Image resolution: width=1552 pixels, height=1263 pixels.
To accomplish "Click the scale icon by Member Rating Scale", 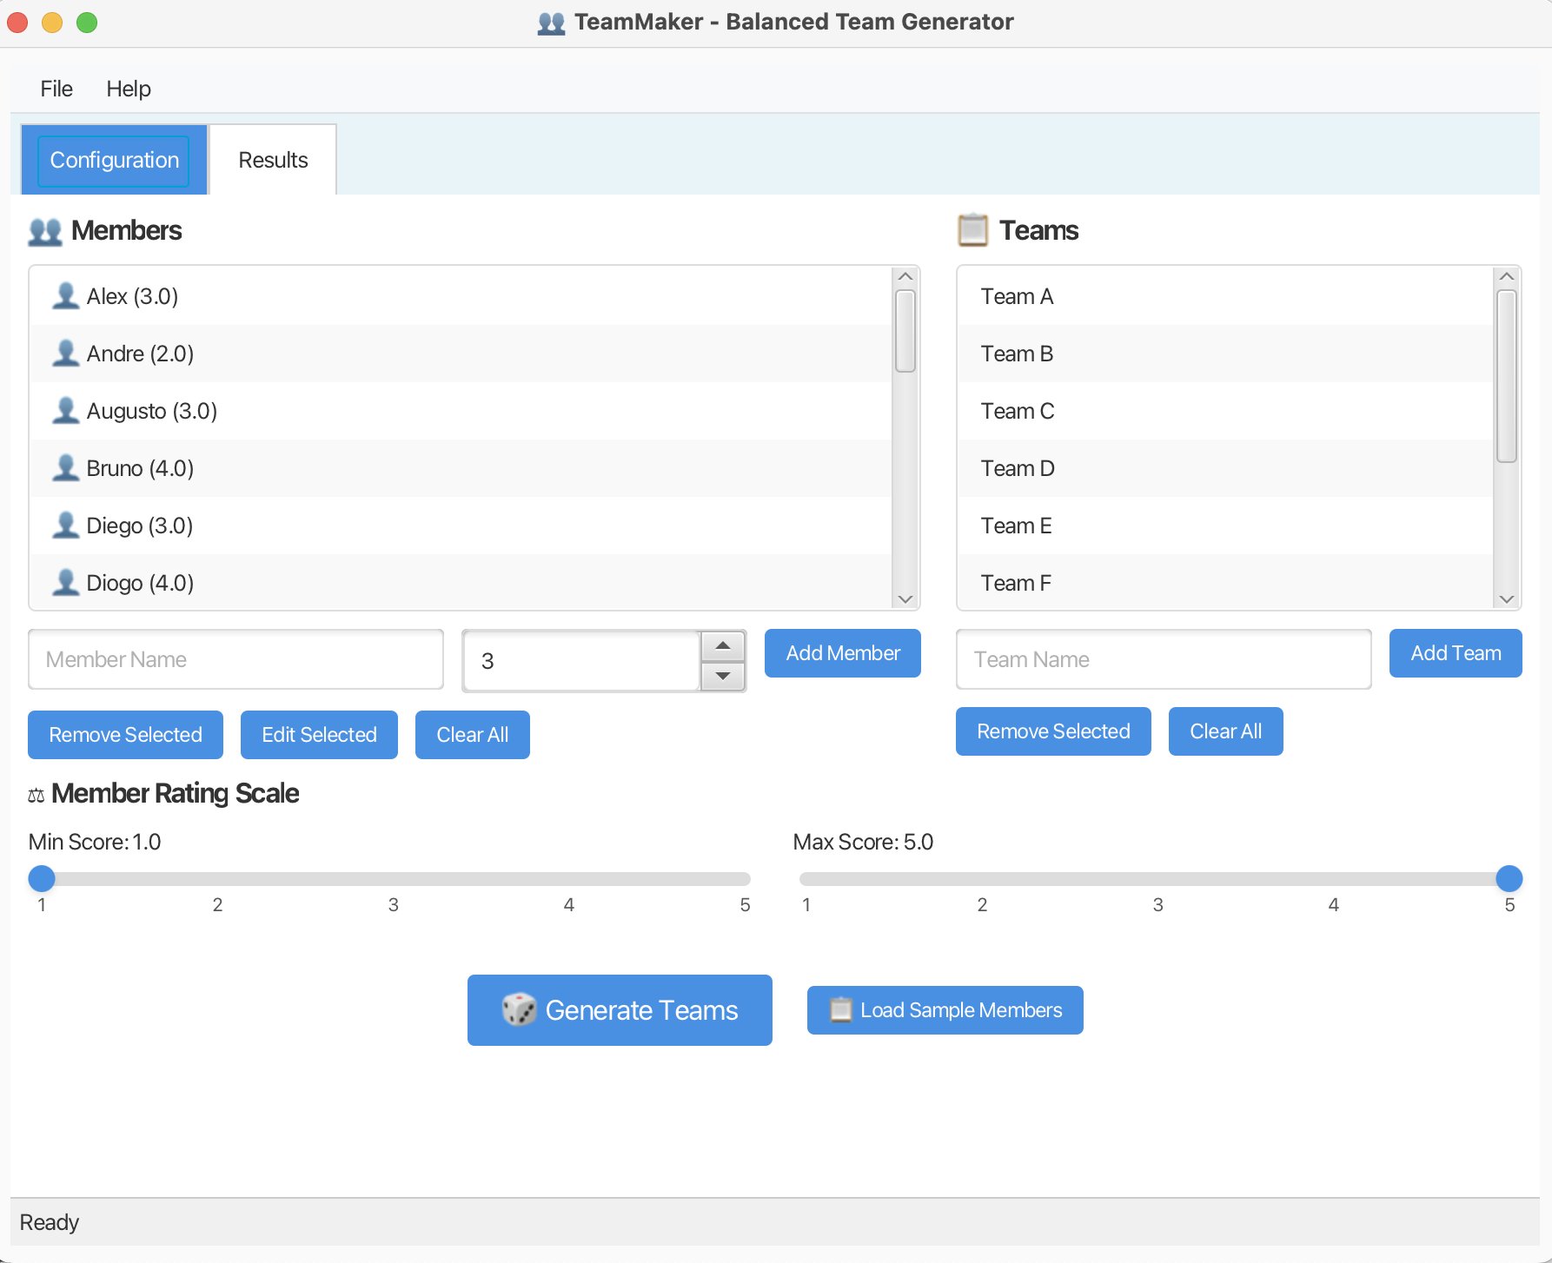I will [36, 795].
